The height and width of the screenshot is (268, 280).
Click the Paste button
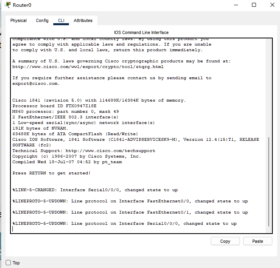258,241
